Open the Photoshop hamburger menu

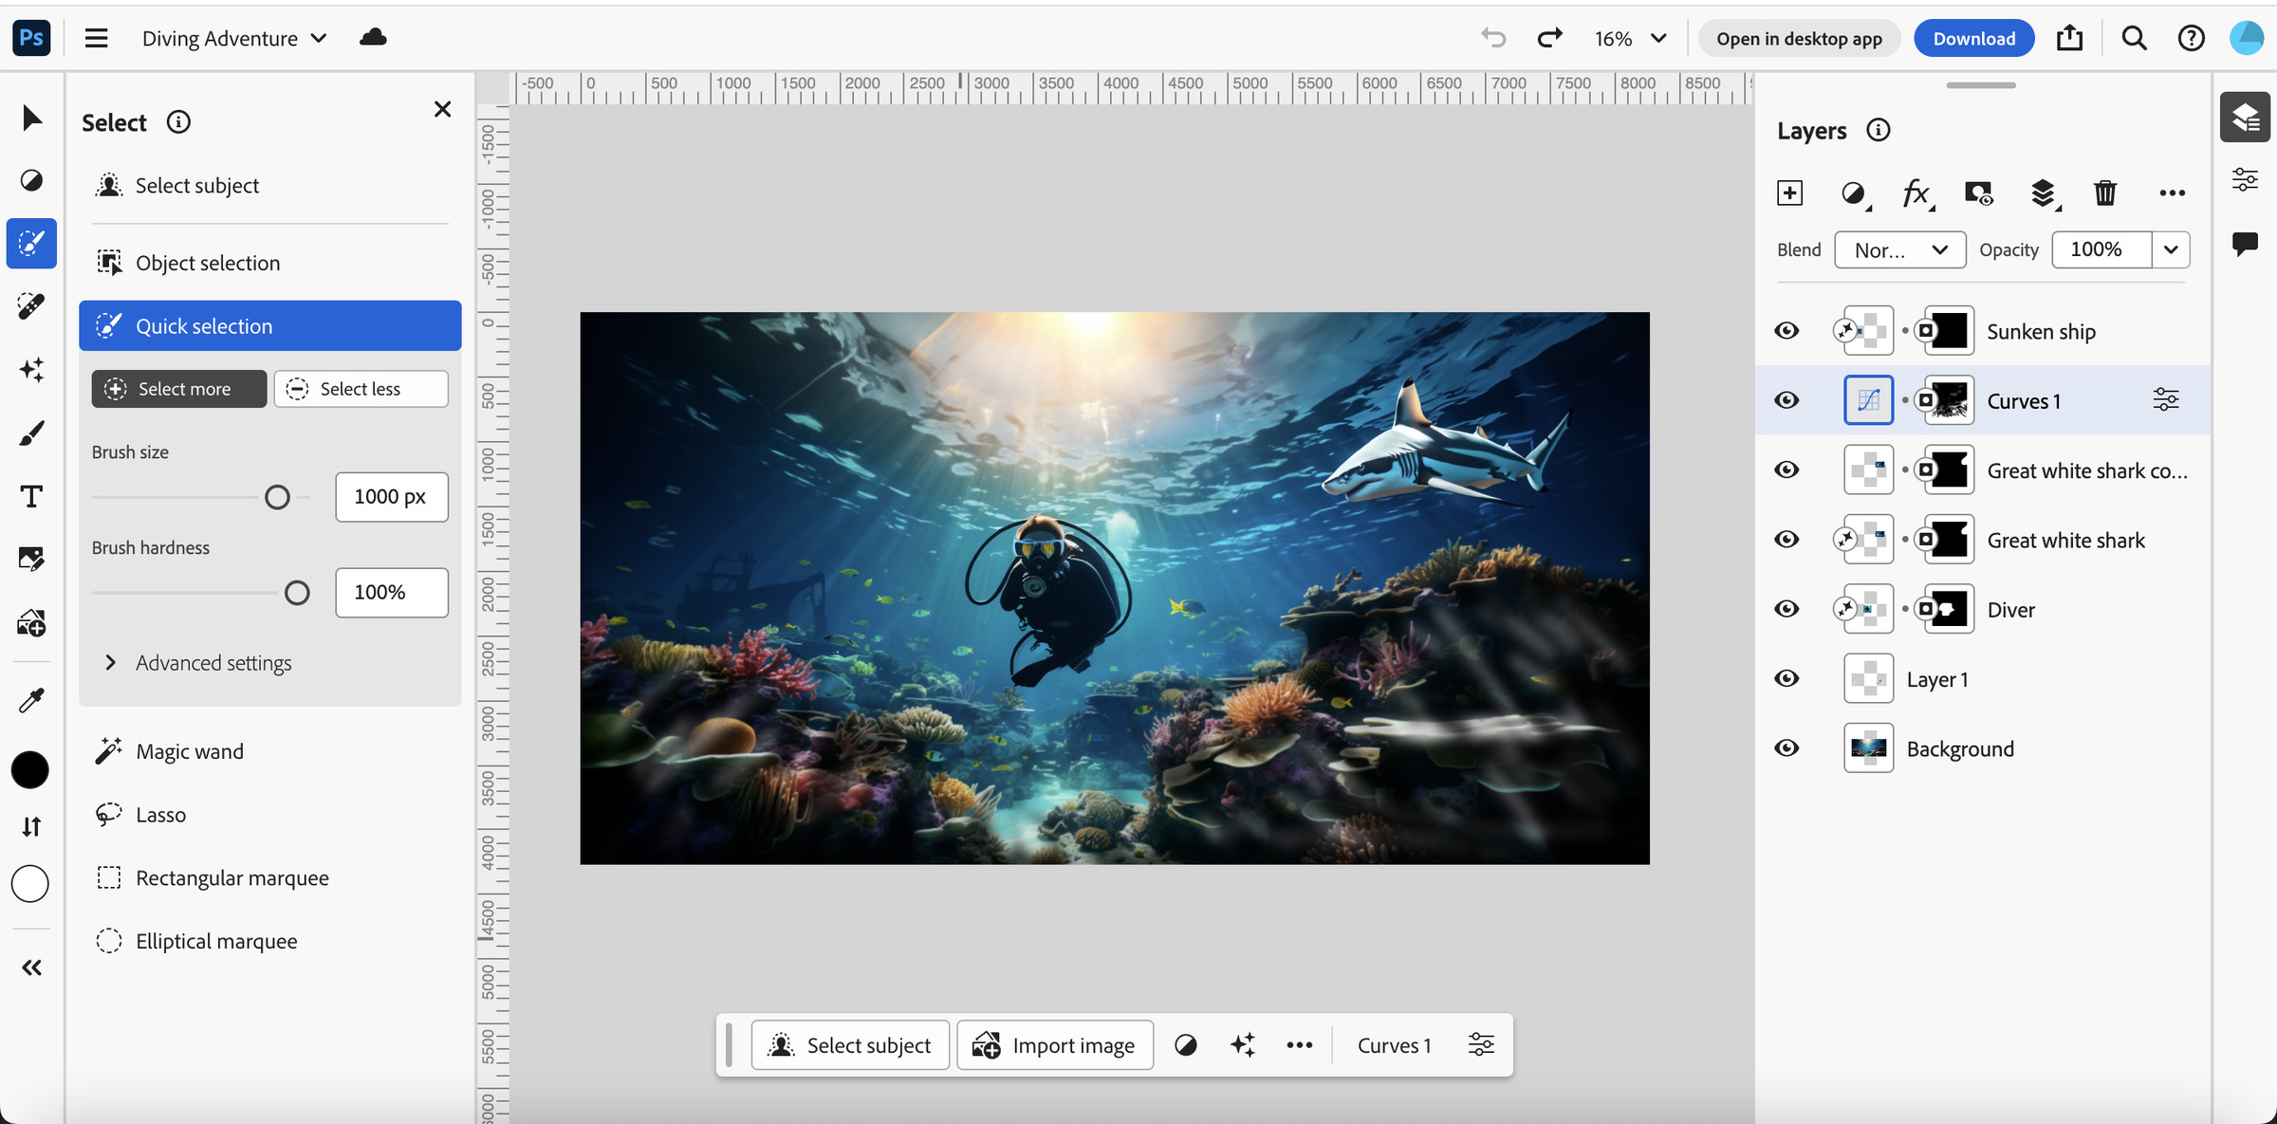click(96, 36)
